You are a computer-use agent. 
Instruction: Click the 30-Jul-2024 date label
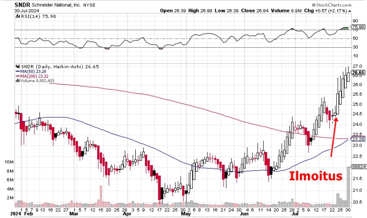click(27, 11)
